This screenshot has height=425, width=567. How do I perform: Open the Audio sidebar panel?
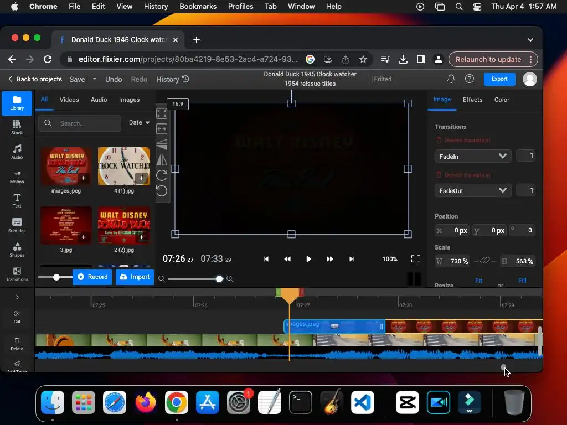17,152
